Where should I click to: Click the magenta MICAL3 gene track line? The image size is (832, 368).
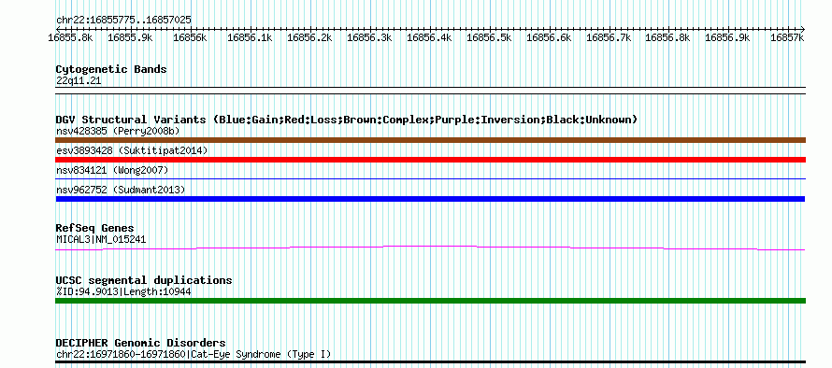(x=430, y=248)
